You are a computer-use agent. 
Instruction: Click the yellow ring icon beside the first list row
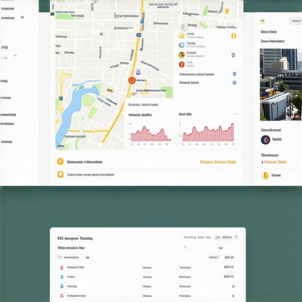click(234, 36)
